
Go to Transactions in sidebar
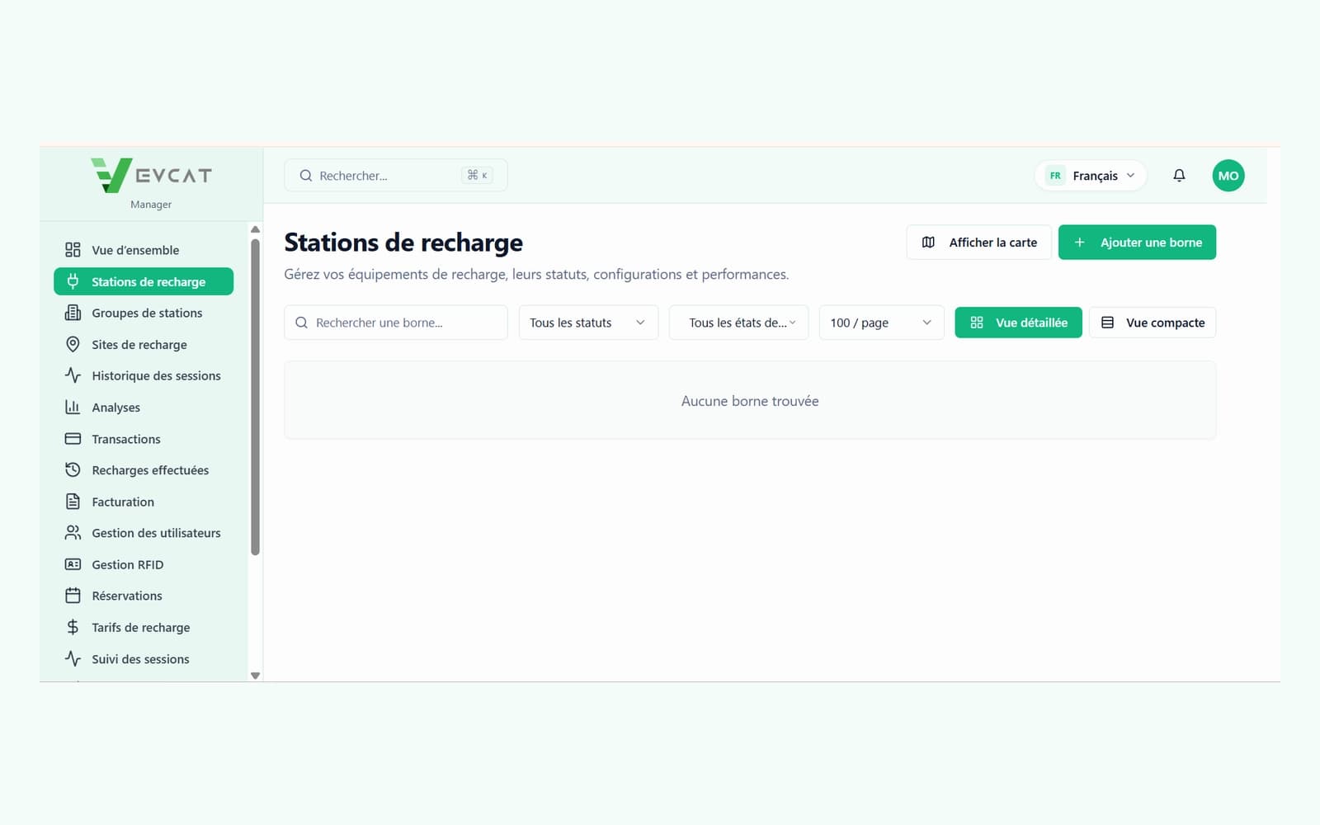click(x=144, y=439)
